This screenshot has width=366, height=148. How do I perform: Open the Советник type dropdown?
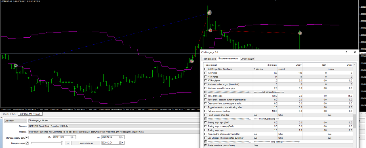point(16,121)
